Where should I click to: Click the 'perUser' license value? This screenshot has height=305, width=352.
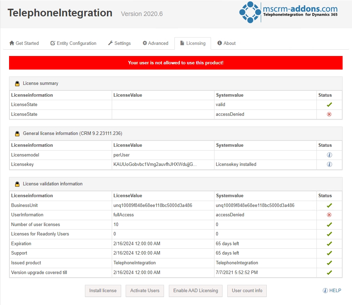122,155
